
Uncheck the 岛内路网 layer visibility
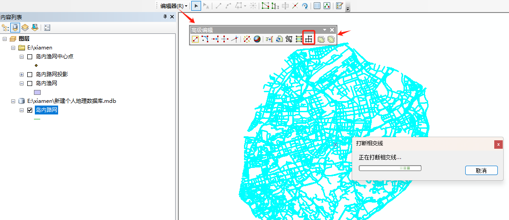pyautogui.click(x=30, y=110)
